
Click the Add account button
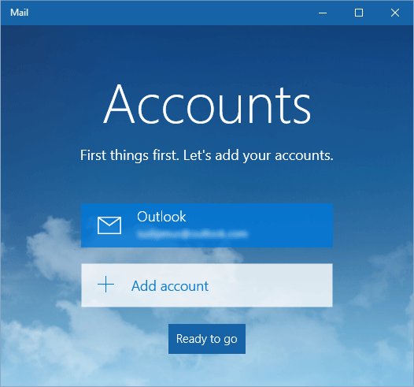pos(207,285)
